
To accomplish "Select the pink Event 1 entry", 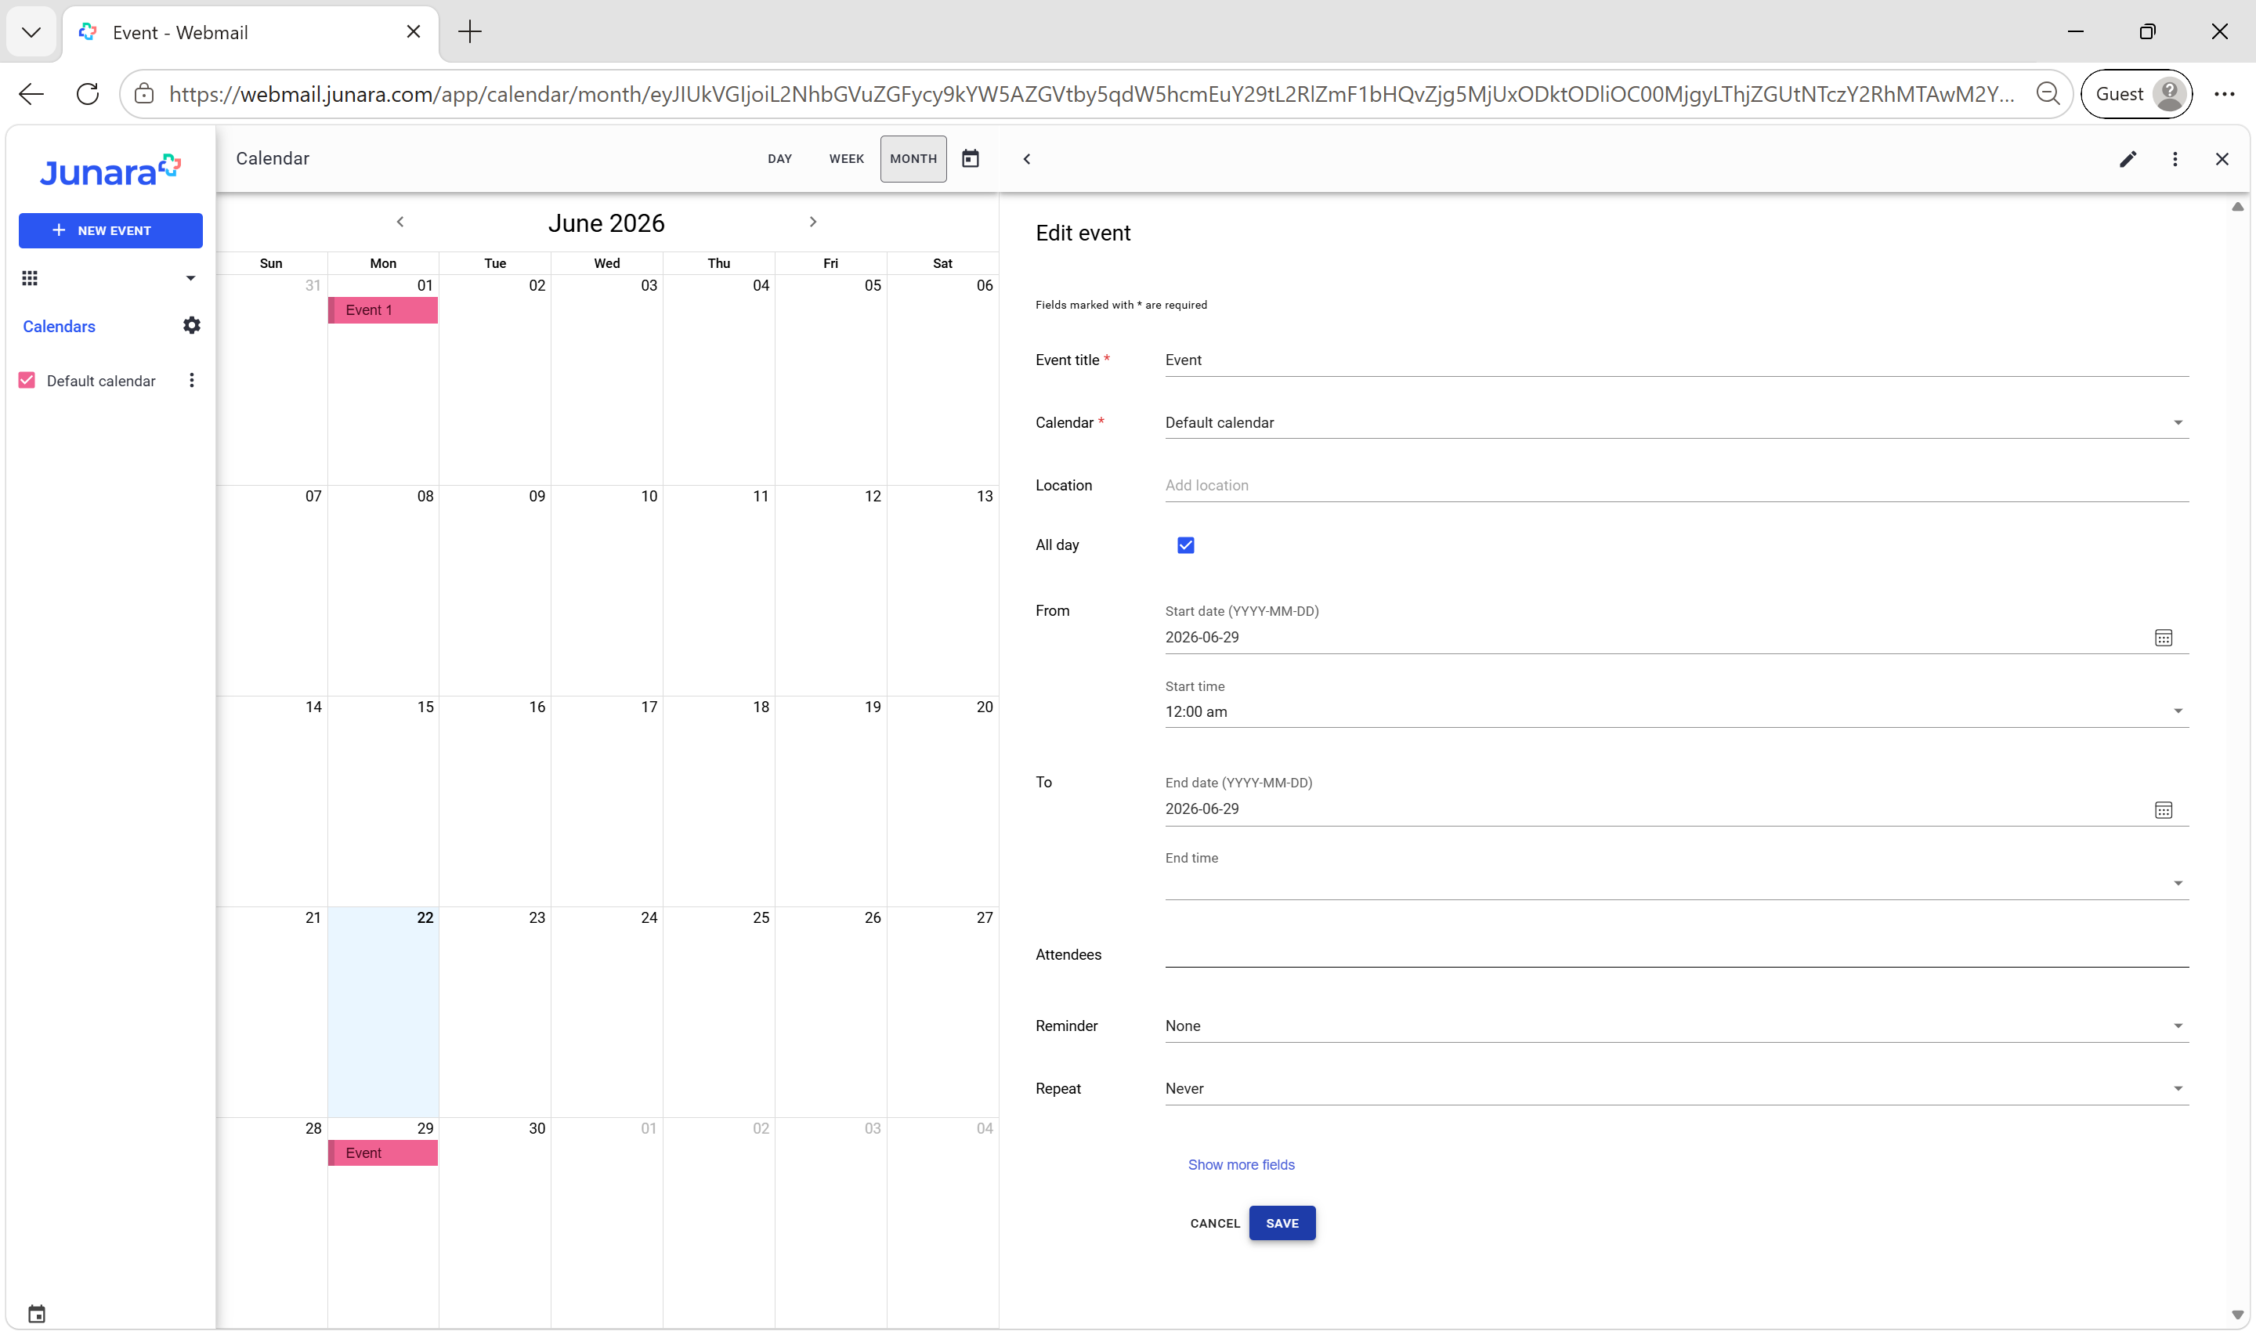I will point(383,310).
